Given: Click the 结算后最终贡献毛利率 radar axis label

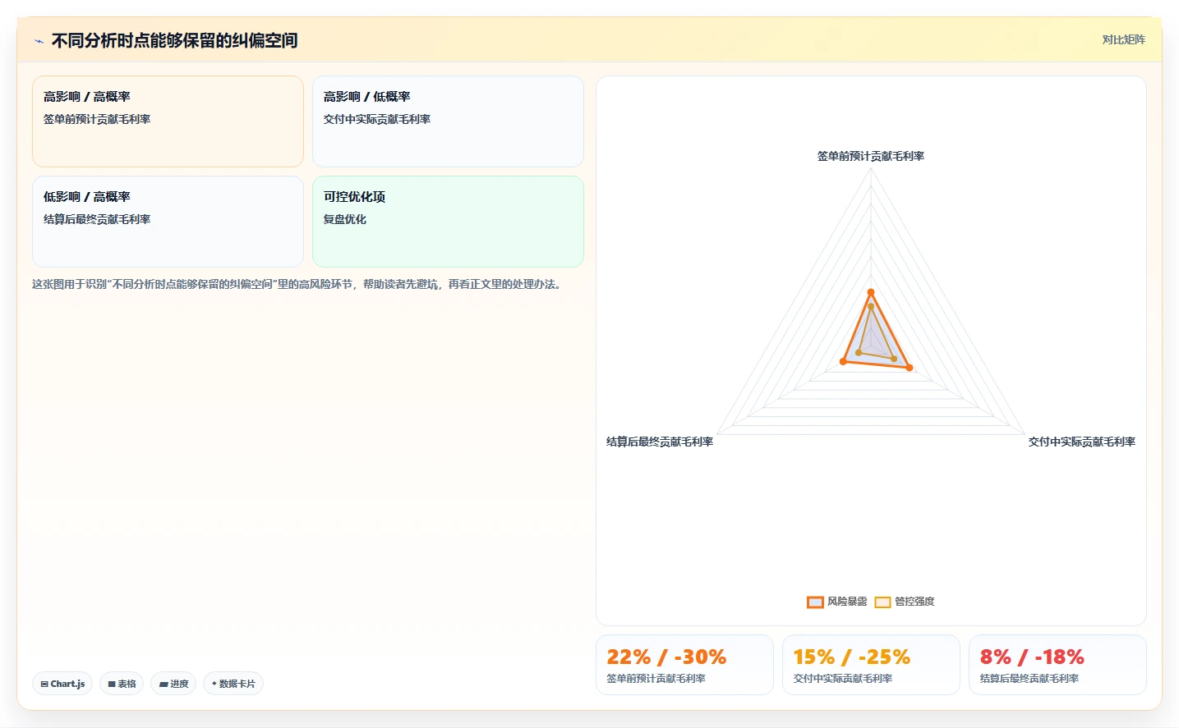Looking at the screenshot, I should 660,442.
